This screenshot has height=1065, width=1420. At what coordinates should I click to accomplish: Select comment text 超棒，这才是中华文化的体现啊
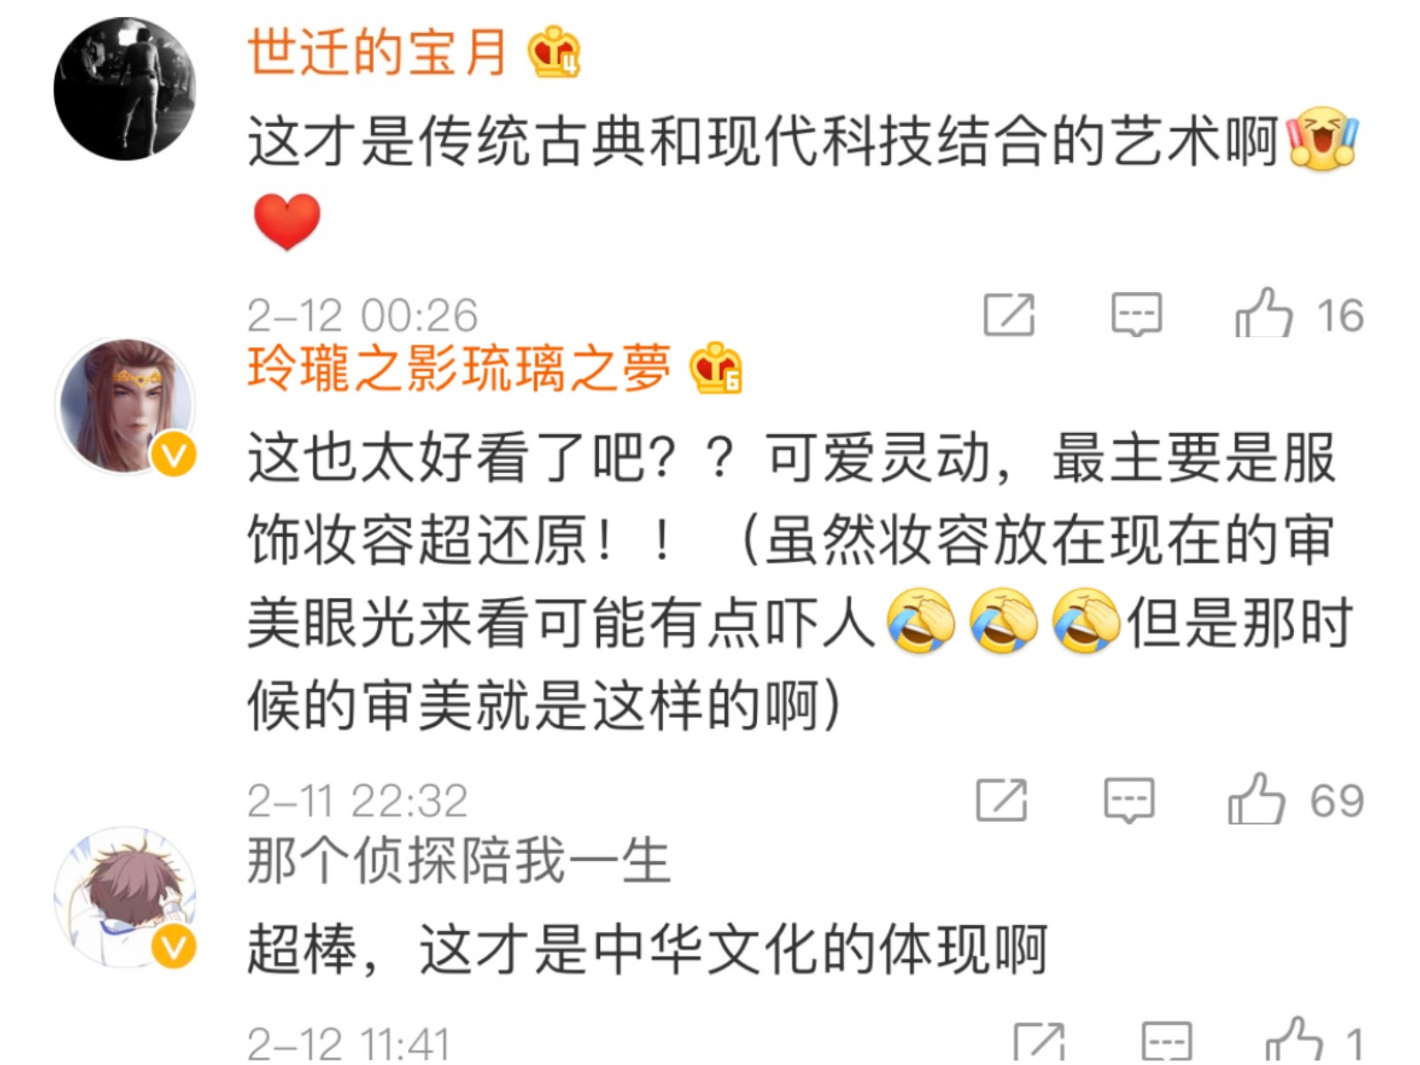pos(648,949)
